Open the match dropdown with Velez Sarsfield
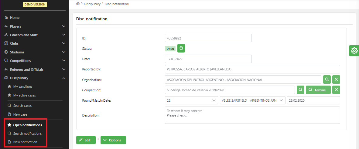Viewport: 359px width, 149px height. pos(252,100)
